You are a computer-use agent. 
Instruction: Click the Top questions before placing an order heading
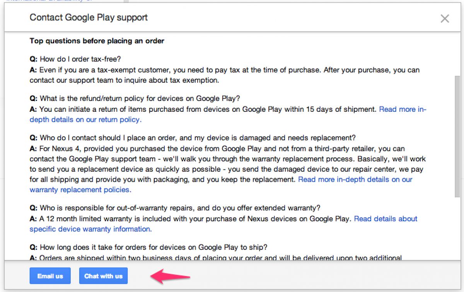click(x=97, y=41)
